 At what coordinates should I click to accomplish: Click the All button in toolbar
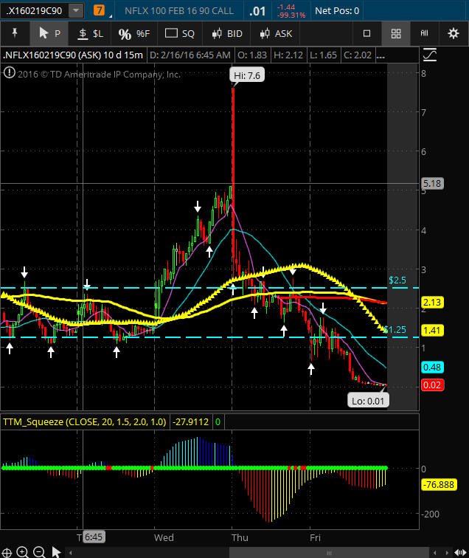click(x=424, y=33)
